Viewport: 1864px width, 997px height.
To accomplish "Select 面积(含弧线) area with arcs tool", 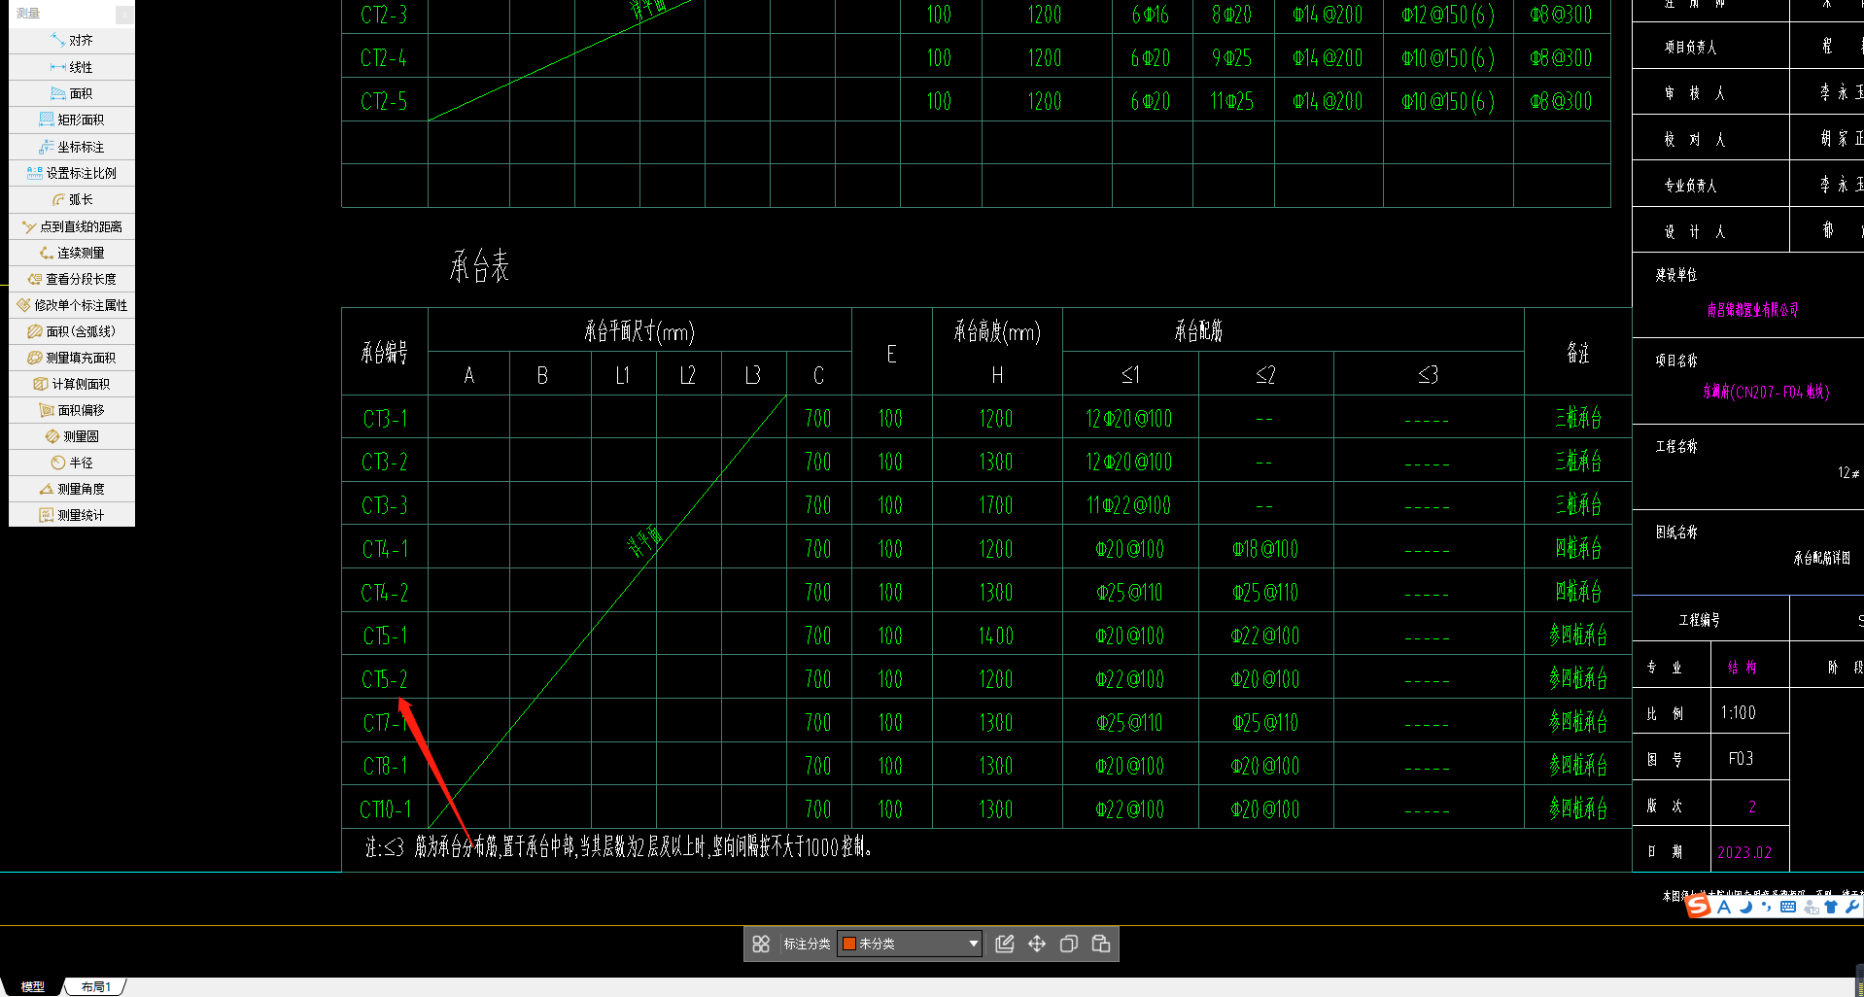I will 72,331.
